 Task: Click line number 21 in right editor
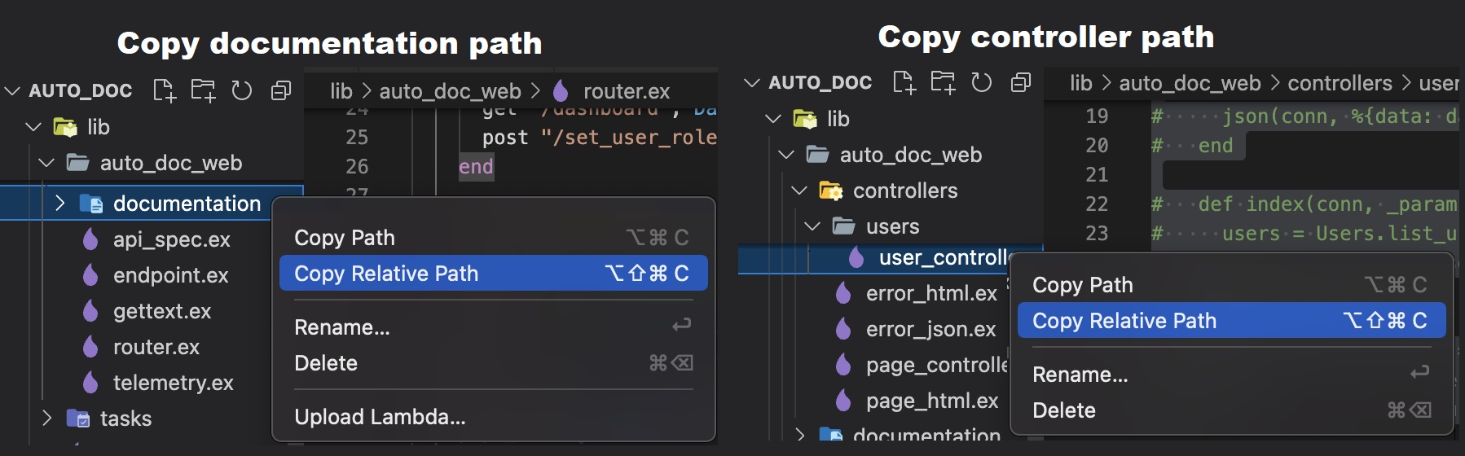click(1097, 174)
